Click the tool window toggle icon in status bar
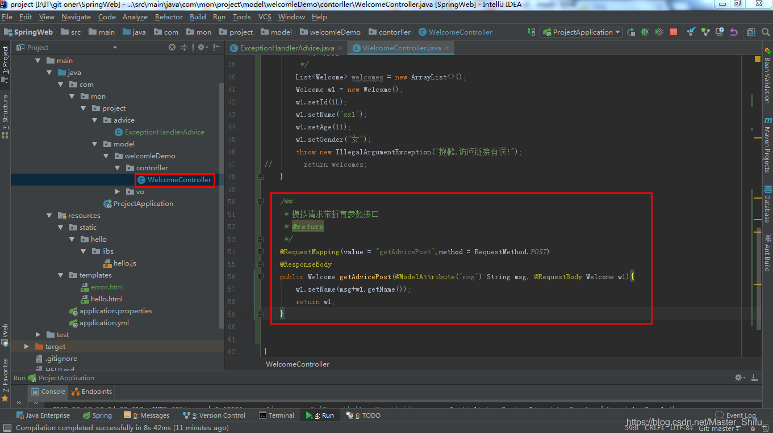This screenshot has width=773, height=433. [7, 428]
